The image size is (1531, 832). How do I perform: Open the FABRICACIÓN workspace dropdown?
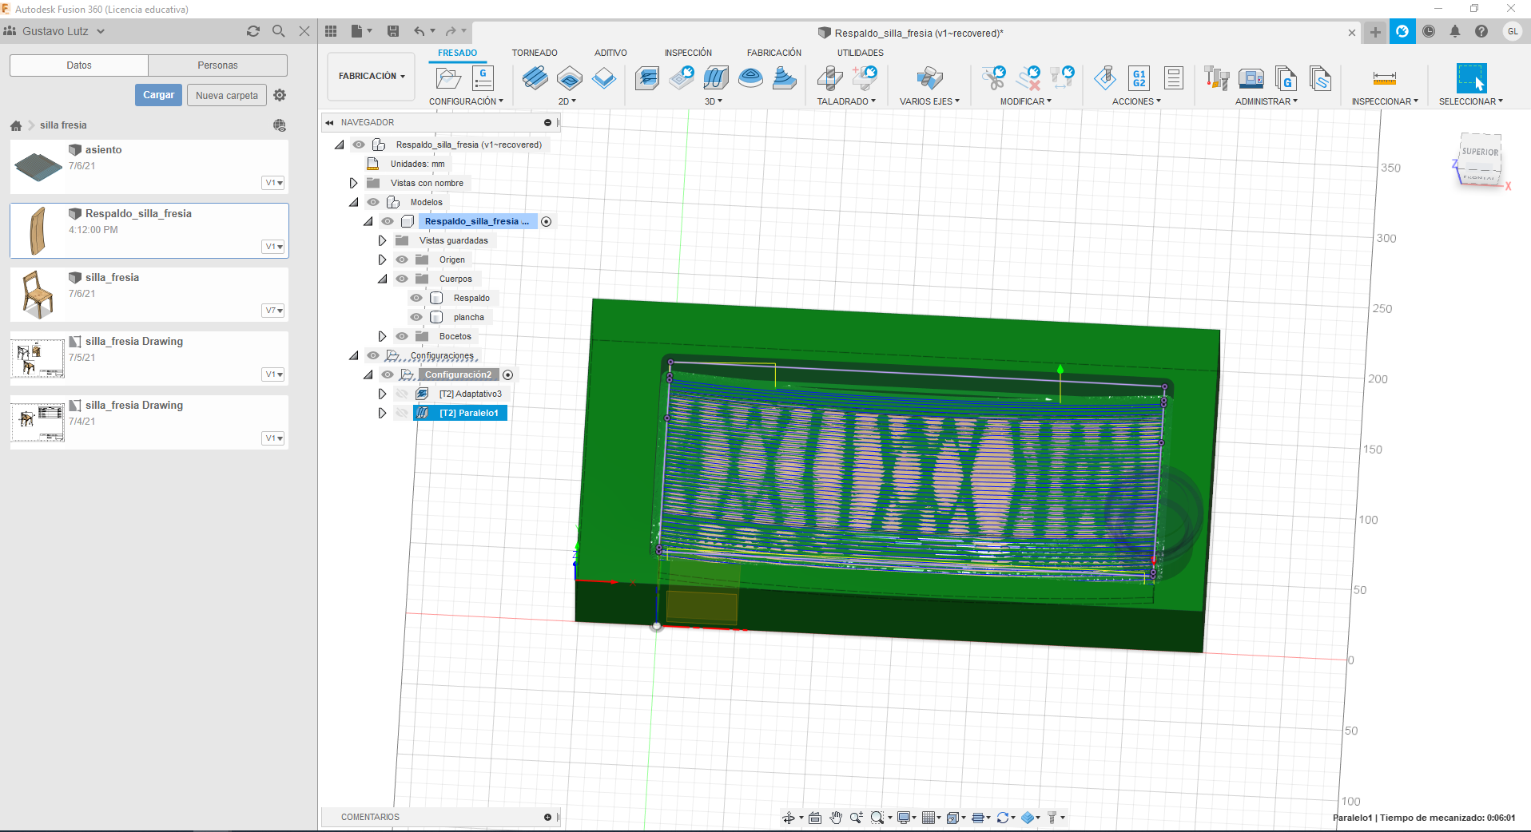point(372,76)
